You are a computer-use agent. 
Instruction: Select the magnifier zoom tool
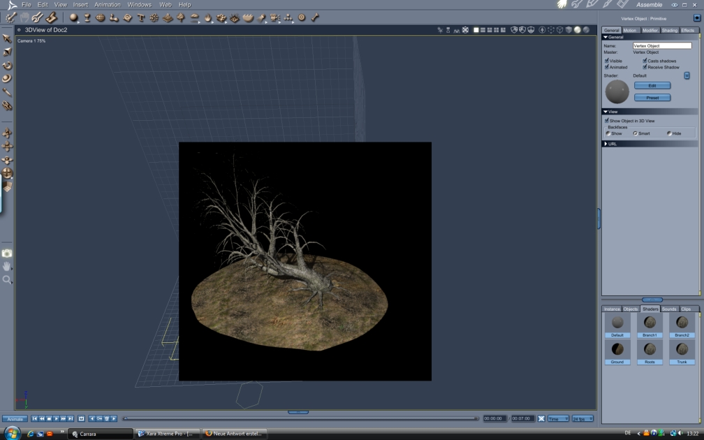click(x=7, y=279)
